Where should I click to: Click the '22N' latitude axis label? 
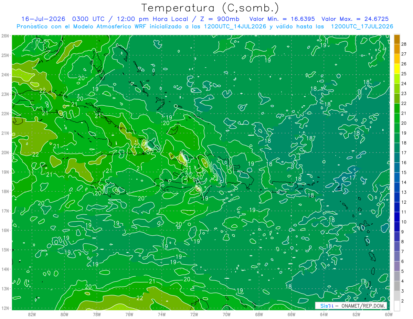[5, 114]
